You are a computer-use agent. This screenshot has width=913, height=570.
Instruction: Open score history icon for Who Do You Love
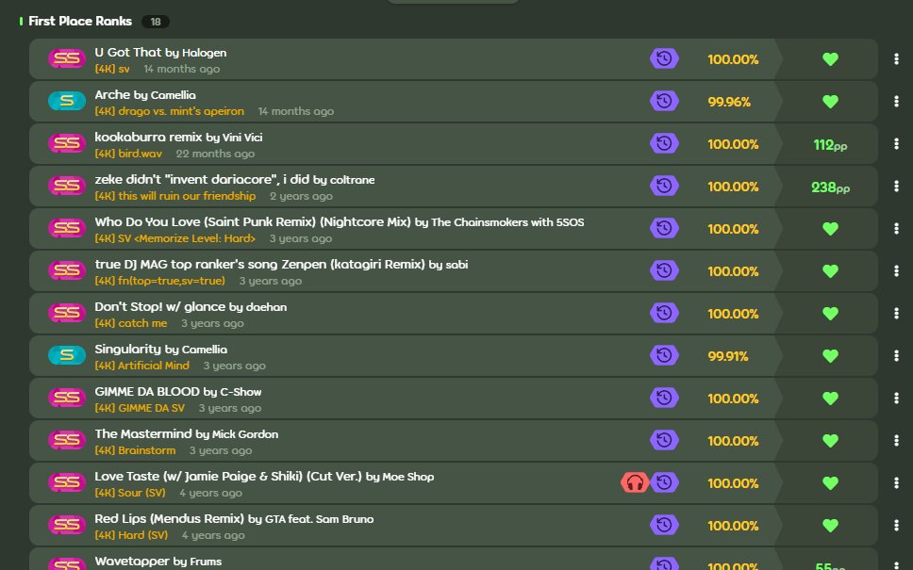click(x=664, y=229)
